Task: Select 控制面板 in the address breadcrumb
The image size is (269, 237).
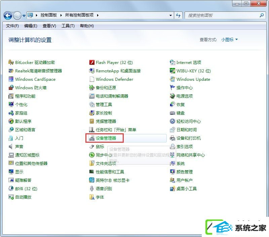Action: click(49, 15)
